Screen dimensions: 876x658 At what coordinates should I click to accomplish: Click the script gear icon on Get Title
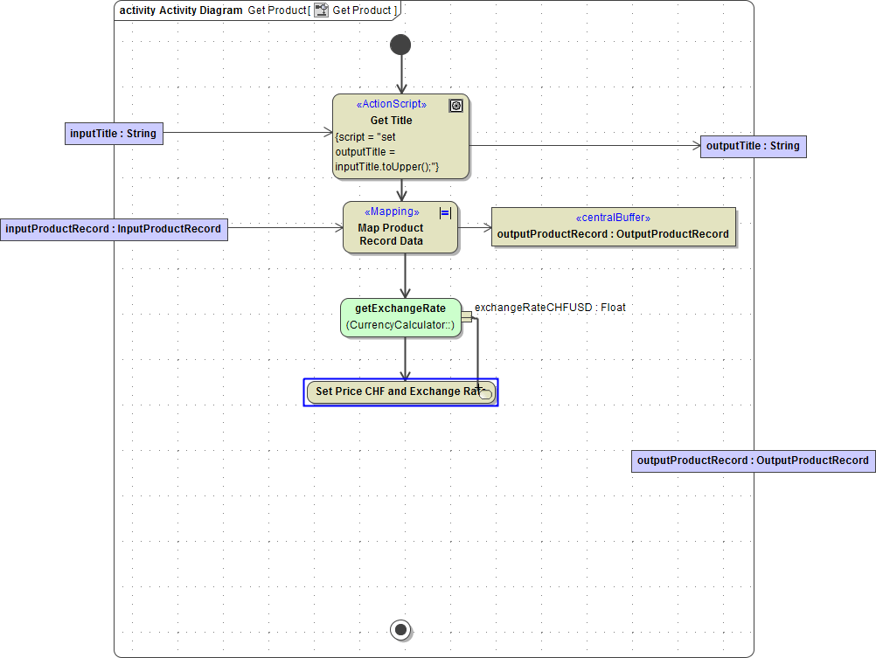click(455, 105)
